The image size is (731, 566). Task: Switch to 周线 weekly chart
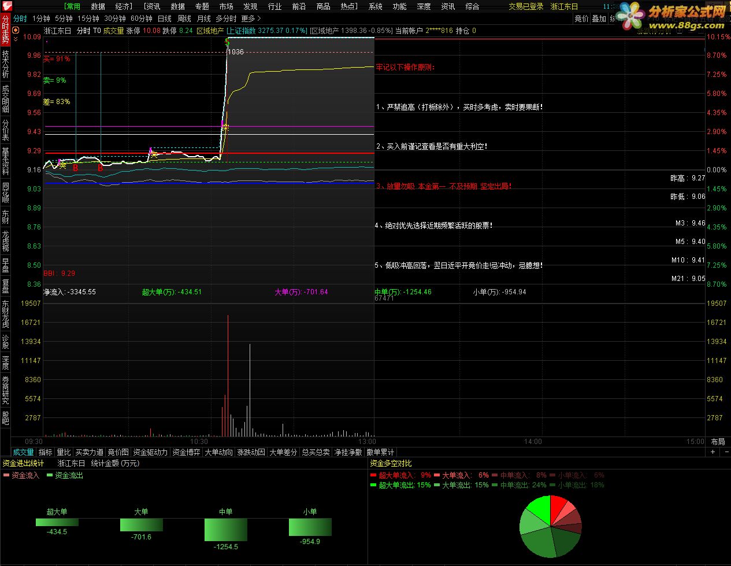tap(184, 19)
